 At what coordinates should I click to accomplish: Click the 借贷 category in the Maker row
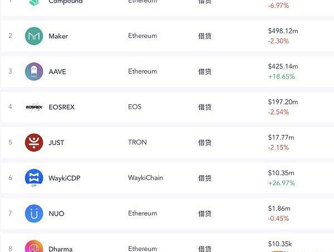(204, 36)
